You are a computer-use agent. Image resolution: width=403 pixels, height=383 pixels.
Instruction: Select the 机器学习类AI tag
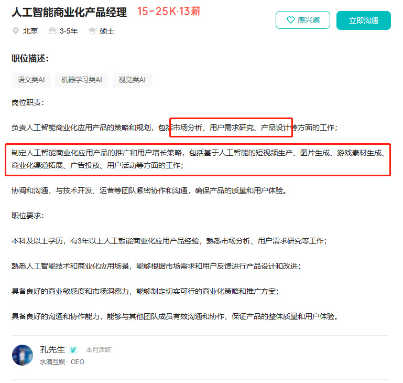pos(81,80)
